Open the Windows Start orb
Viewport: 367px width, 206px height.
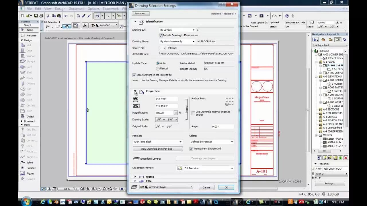pos(26,201)
